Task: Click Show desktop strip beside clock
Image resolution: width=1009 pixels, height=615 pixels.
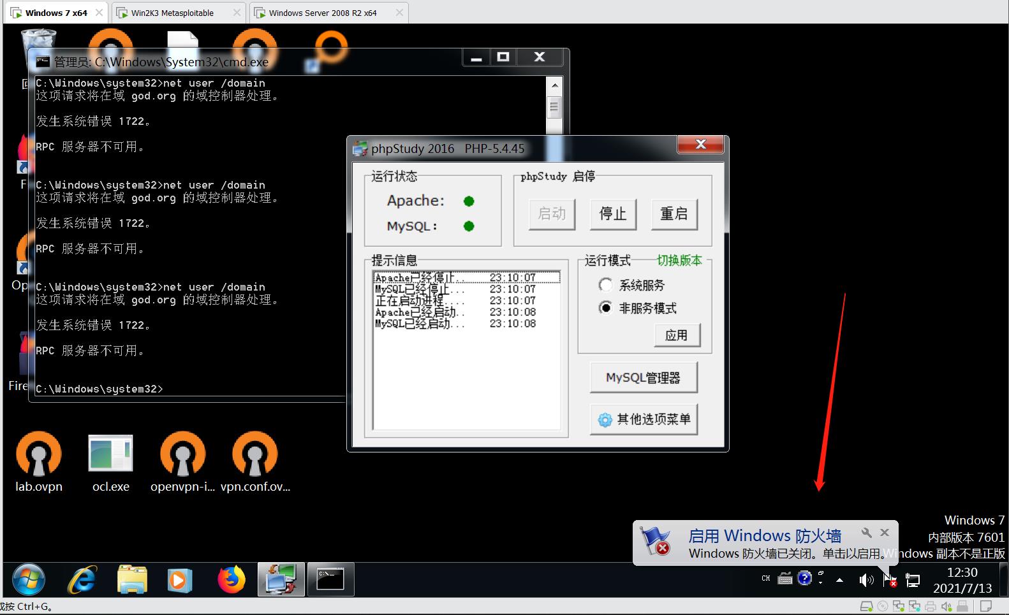Action: click(1003, 579)
